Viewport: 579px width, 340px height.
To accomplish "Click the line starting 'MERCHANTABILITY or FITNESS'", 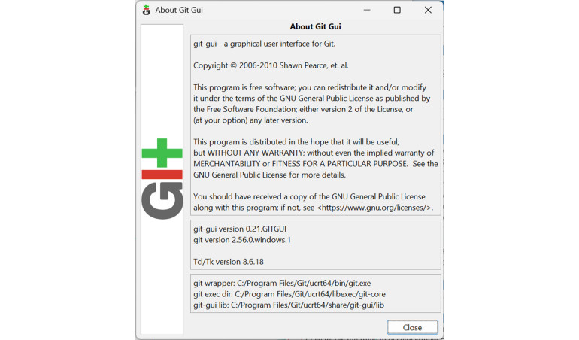I will [x=315, y=164].
